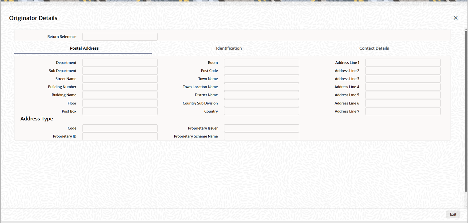Click the Floor input field
This screenshot has width=468, height=223.
point(120,103)
